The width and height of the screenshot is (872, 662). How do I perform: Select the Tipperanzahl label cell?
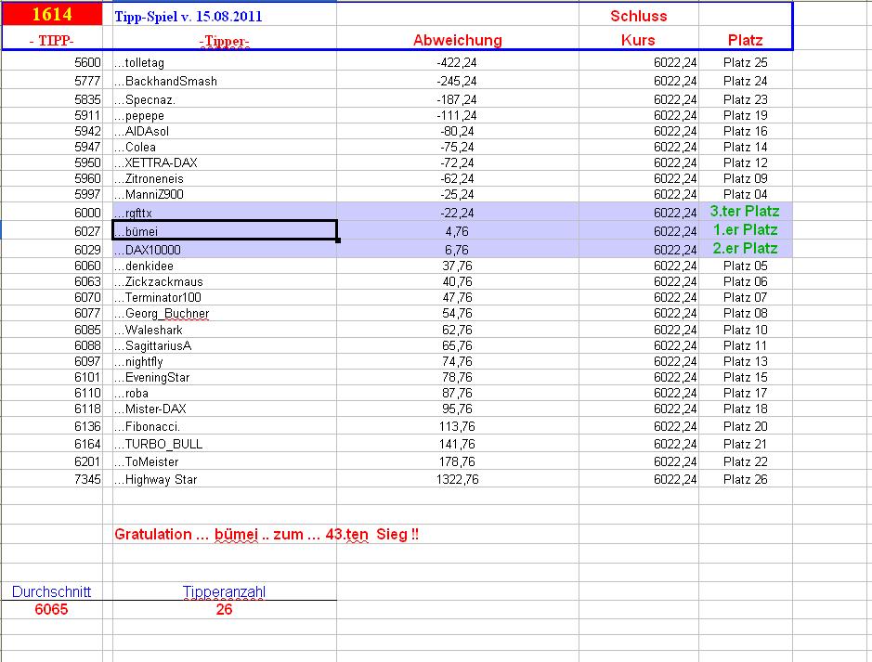point(223,591)
